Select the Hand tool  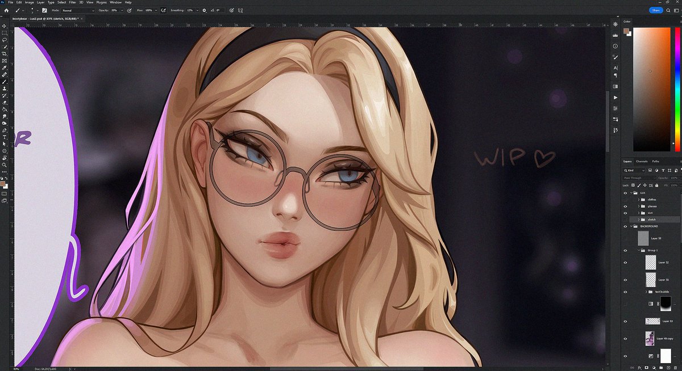click(5, 158)
